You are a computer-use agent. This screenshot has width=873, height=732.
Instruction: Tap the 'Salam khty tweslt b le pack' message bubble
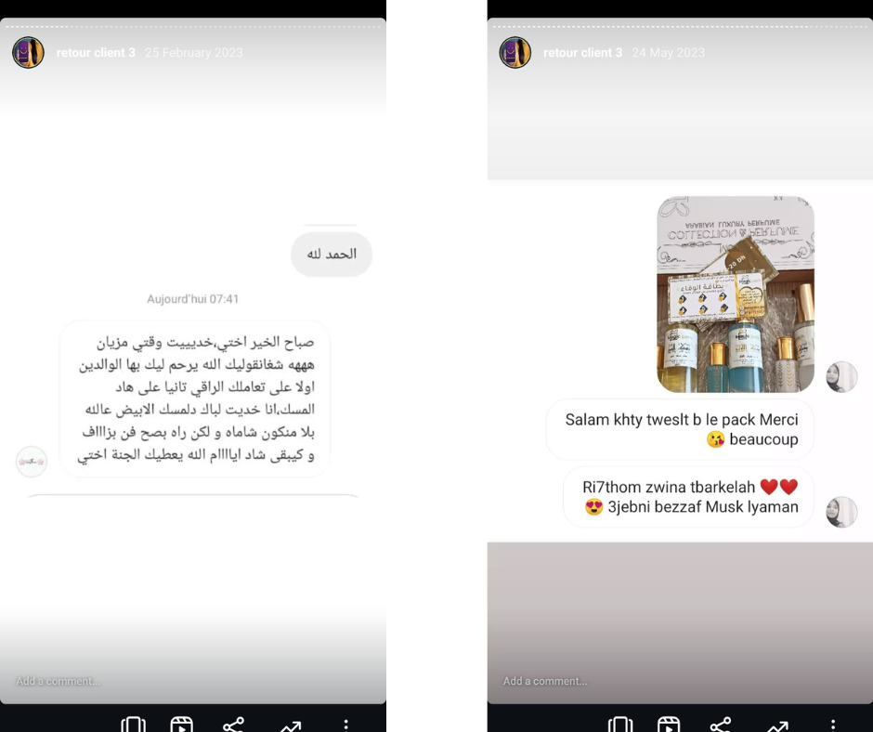pos(680,429)
